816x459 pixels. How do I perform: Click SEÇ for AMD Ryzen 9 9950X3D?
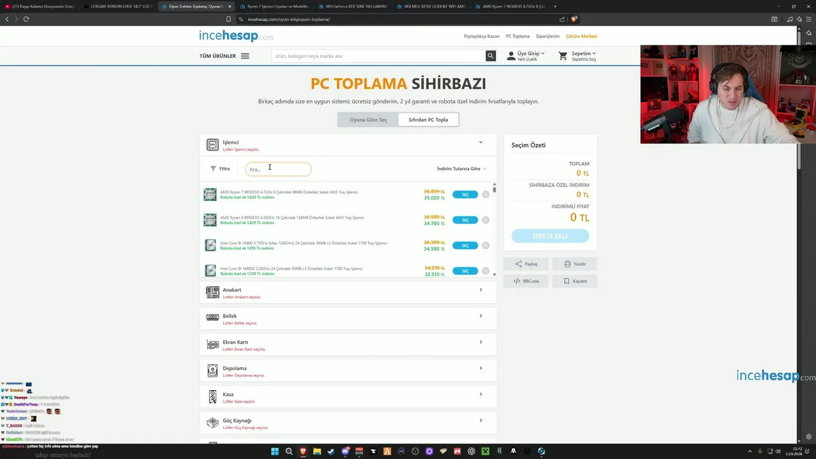(x=465, y=220)
